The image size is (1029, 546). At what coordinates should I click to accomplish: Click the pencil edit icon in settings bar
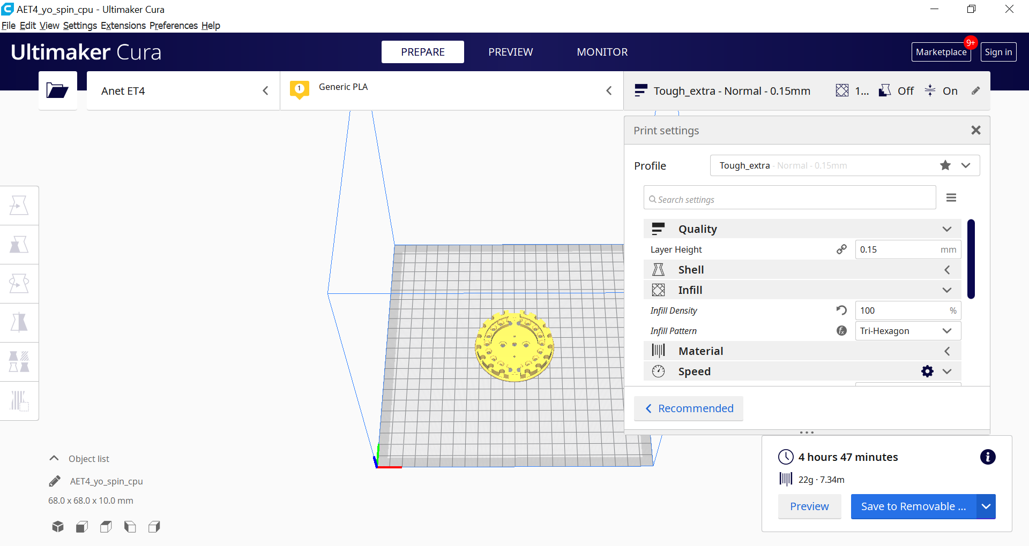pos(976,91)
